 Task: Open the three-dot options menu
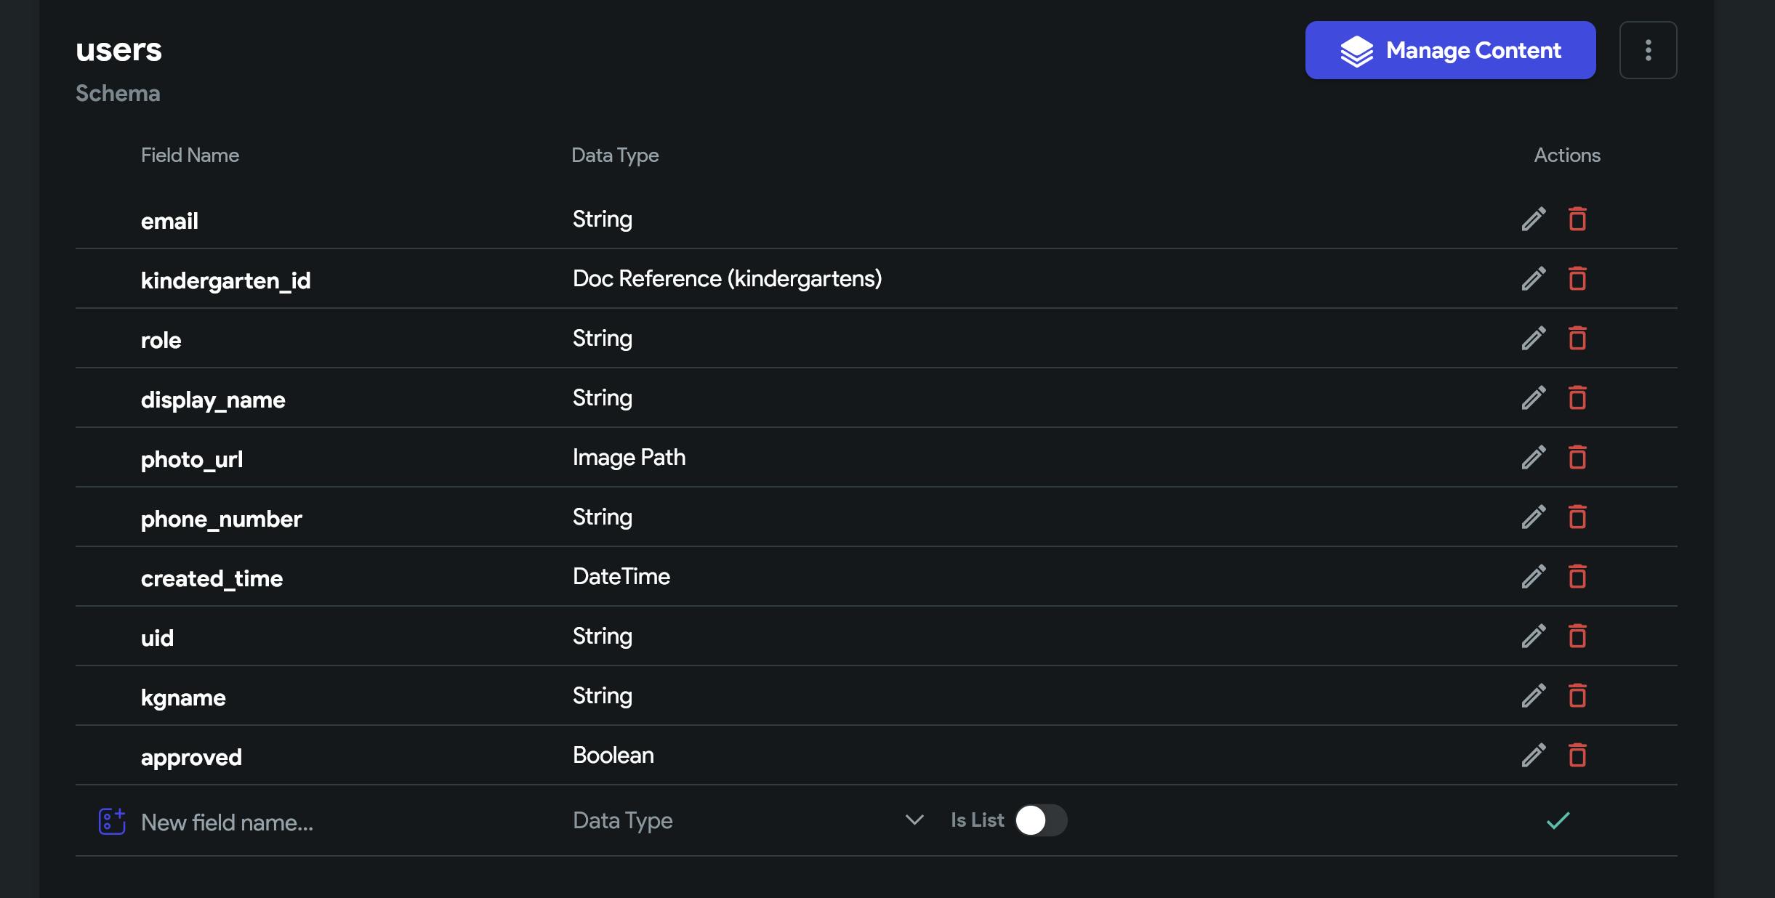pos(1648,50)
